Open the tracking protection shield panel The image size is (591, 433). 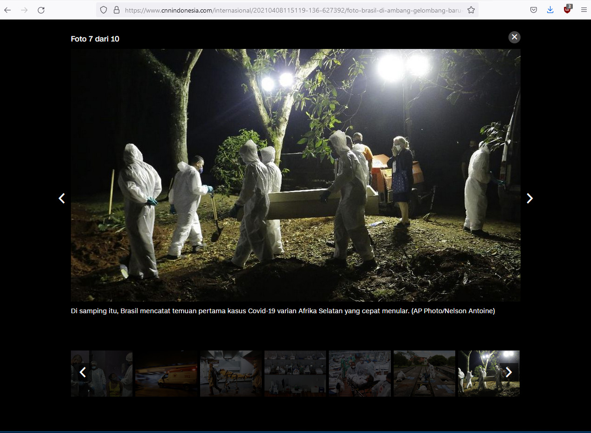click(x=104, y=10)
